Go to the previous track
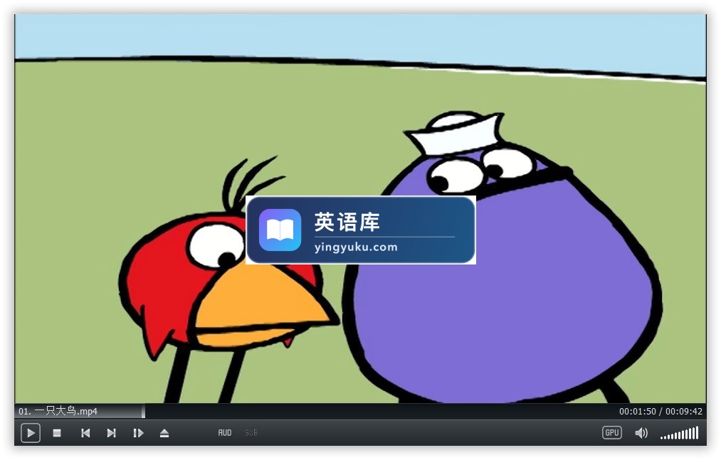721x460 pixels. 85,433
